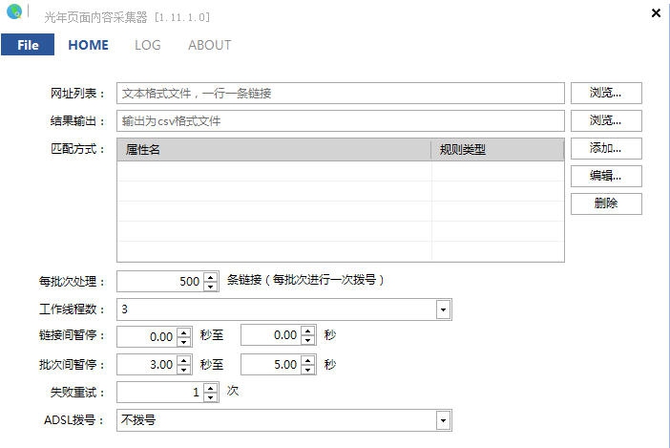Screen dimensions: 670x448
Task: Focus the 结果输出 csv file field
Action: (341, 121)
